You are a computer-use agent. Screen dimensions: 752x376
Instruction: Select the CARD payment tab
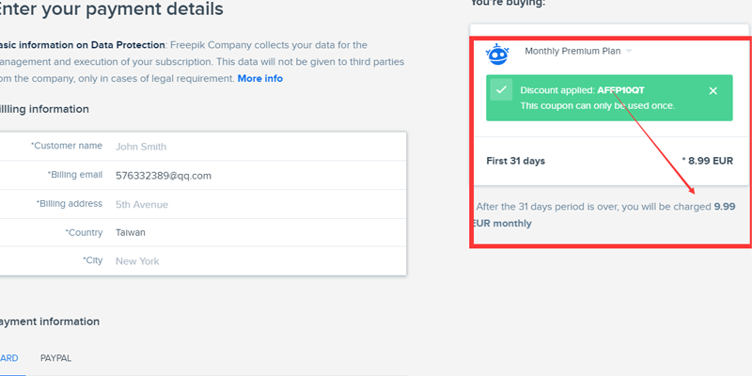(8, 358)
